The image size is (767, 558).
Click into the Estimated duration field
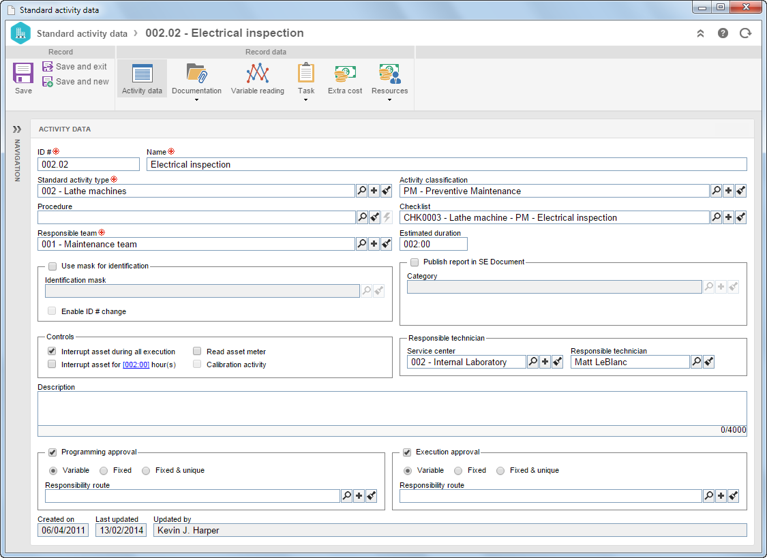coord(434,244)
